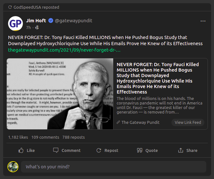
Task: Open the link card headline NEVER FORGET
Action: [158, 78]
